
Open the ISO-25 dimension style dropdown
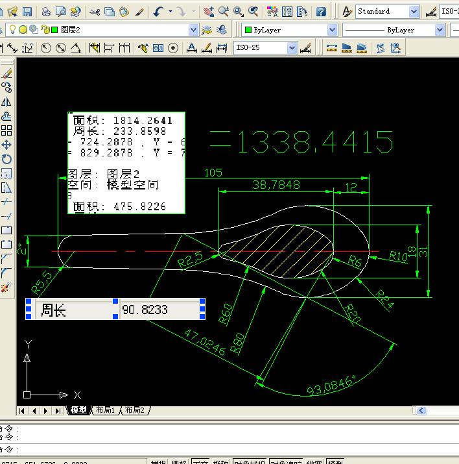[x=292, y=48]
